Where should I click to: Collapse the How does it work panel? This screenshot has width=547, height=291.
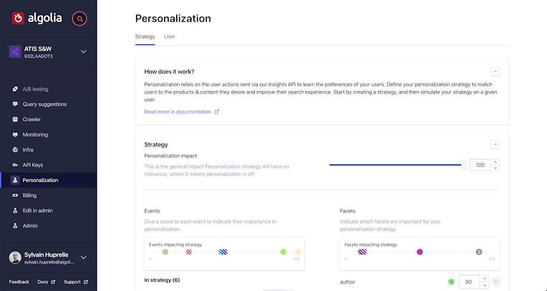(x=495, y=71)
